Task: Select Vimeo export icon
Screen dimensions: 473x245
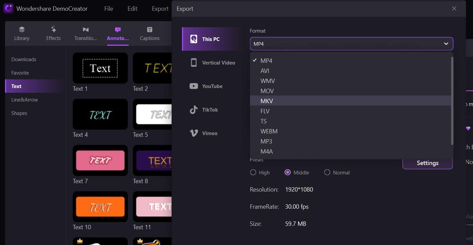Action: (194, 133)
